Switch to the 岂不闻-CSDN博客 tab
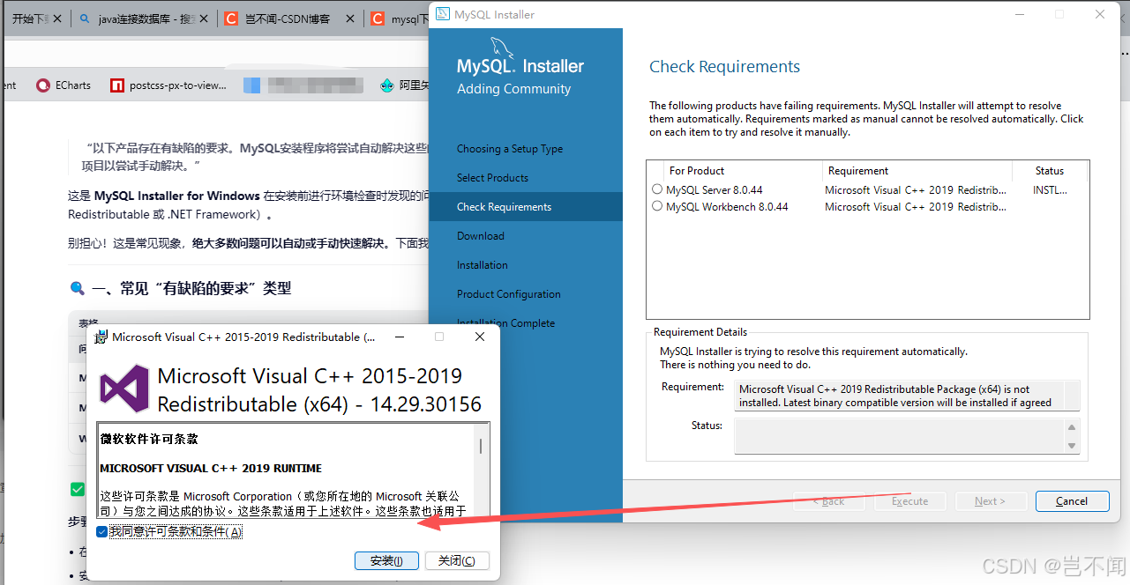 (x=288, y=19)
